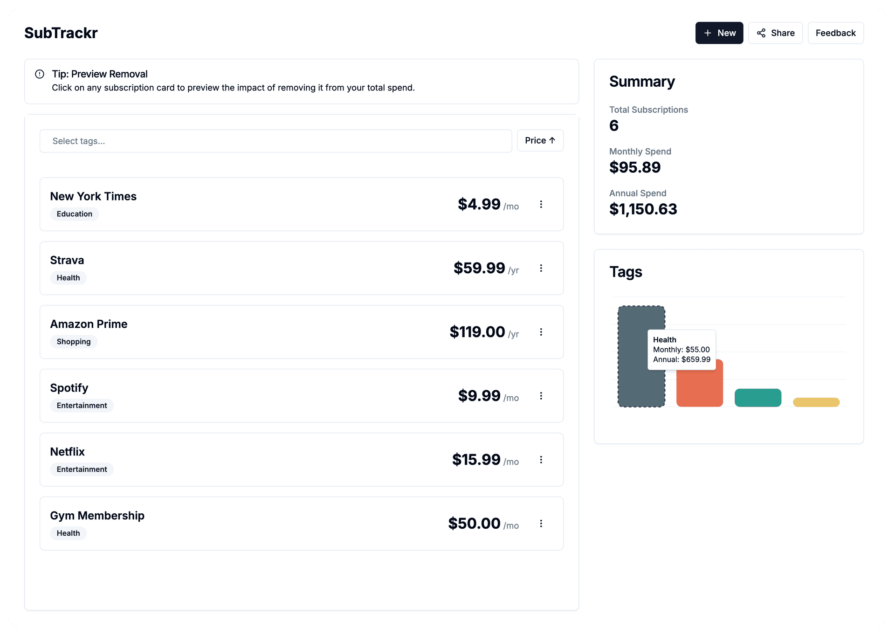895x635 pixels.
Task: Click the SubTrackr logo heading
Action: pos(61,33)
